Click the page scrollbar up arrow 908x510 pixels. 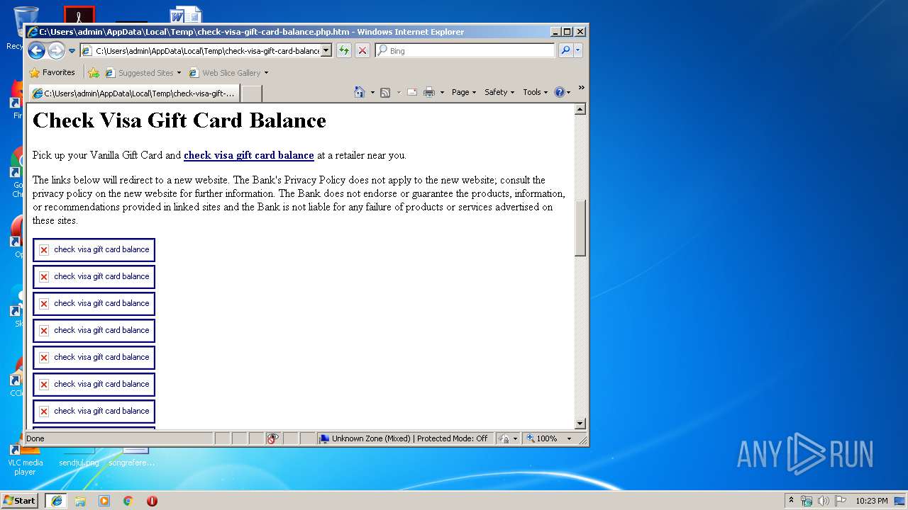(x=580, y=109)
